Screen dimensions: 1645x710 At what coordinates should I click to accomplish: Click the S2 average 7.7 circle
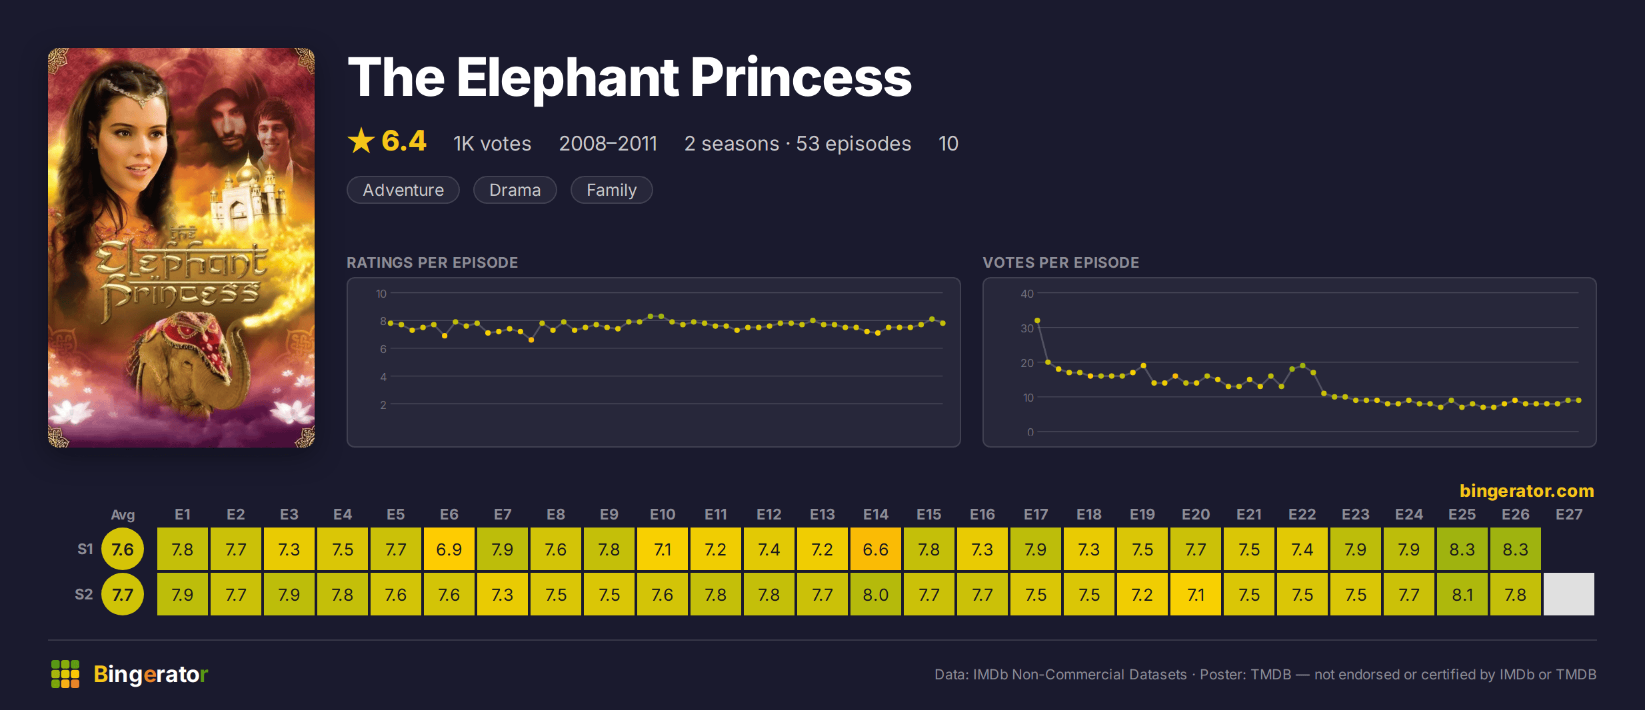pos(123,594)
